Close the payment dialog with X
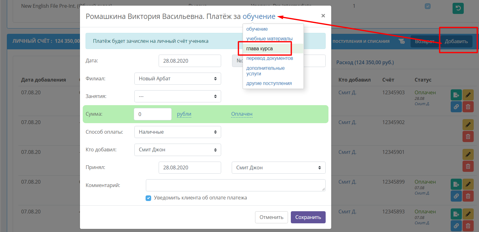Image resolution: width=479 pixels, height=232 pixels. pyautogui.click(x=323, y=16)
